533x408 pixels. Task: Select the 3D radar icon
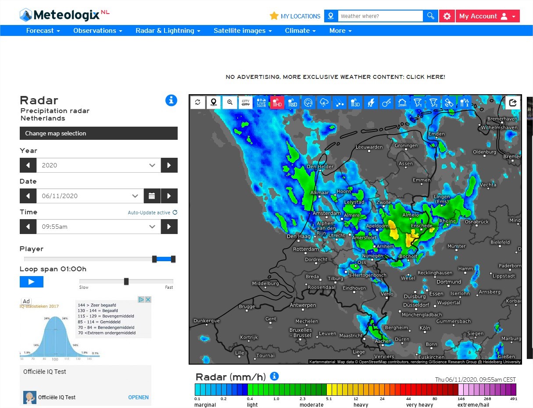(354, 102)
